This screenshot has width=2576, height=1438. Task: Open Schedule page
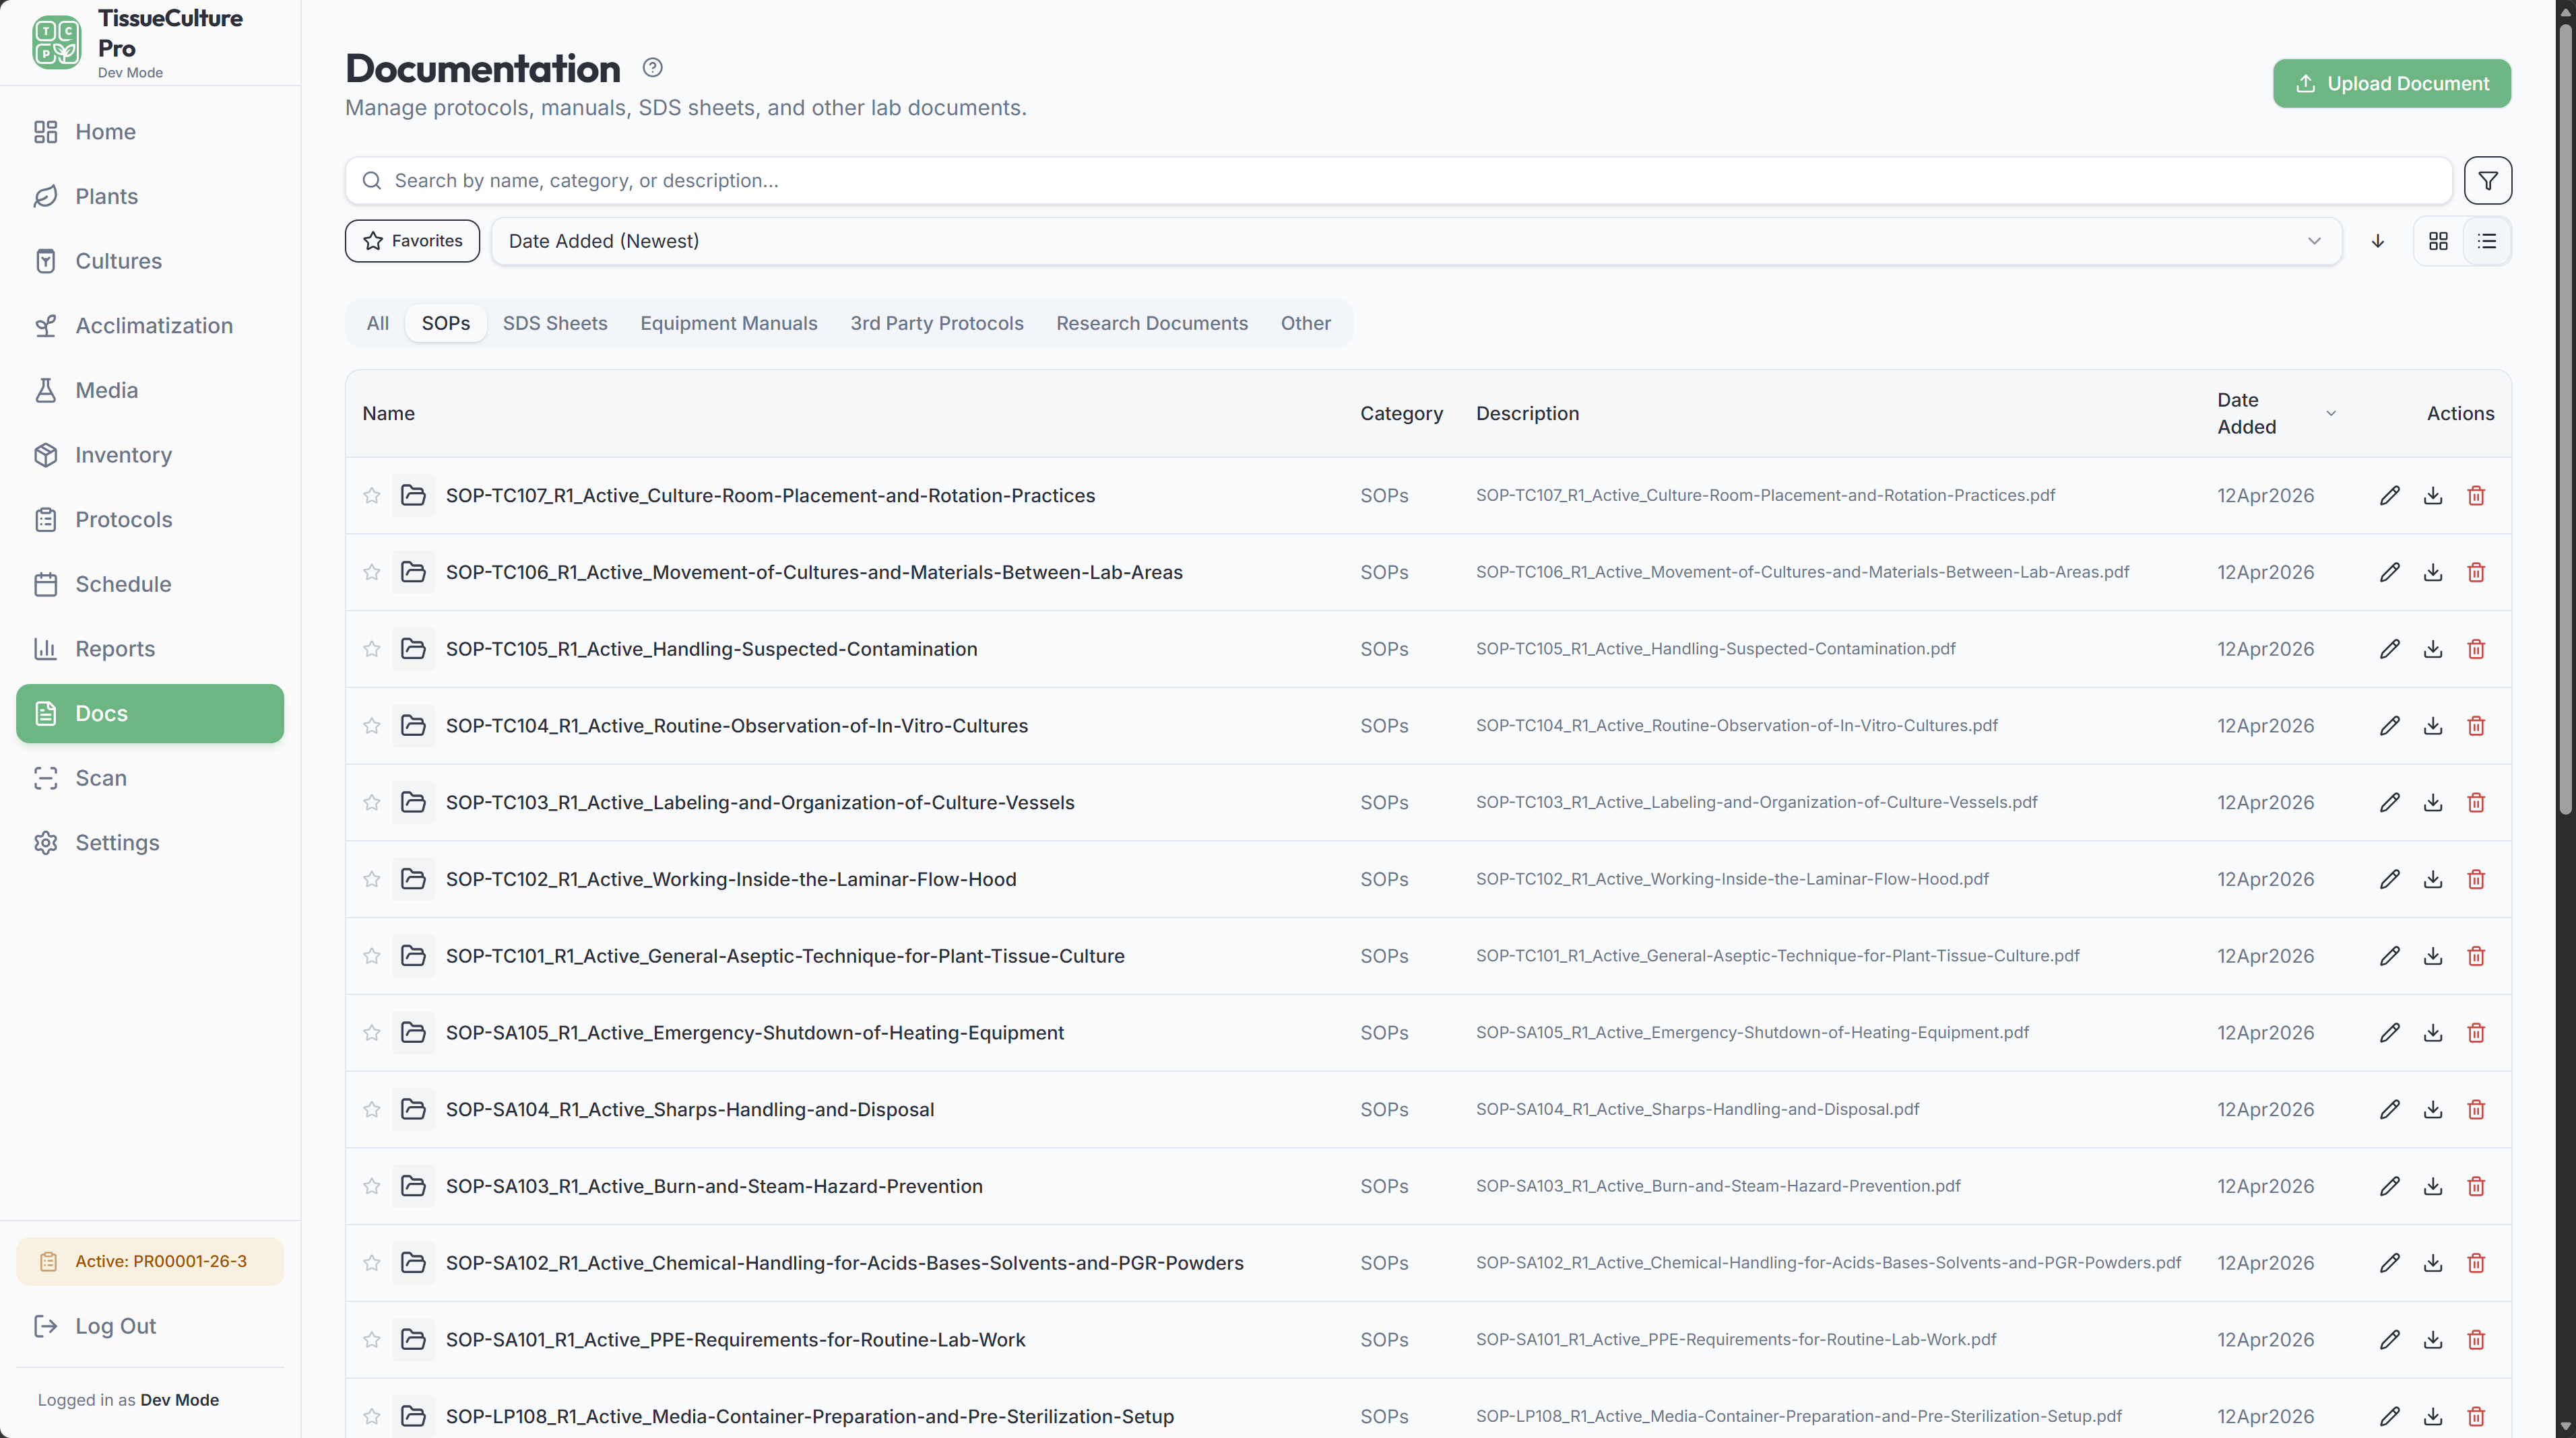[150, 584]
